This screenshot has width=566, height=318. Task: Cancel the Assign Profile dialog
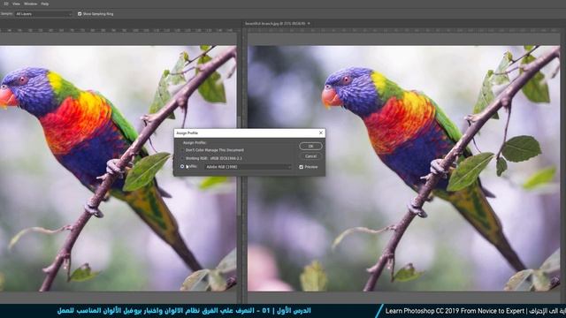pyautogui.click(x=310, y=156)
